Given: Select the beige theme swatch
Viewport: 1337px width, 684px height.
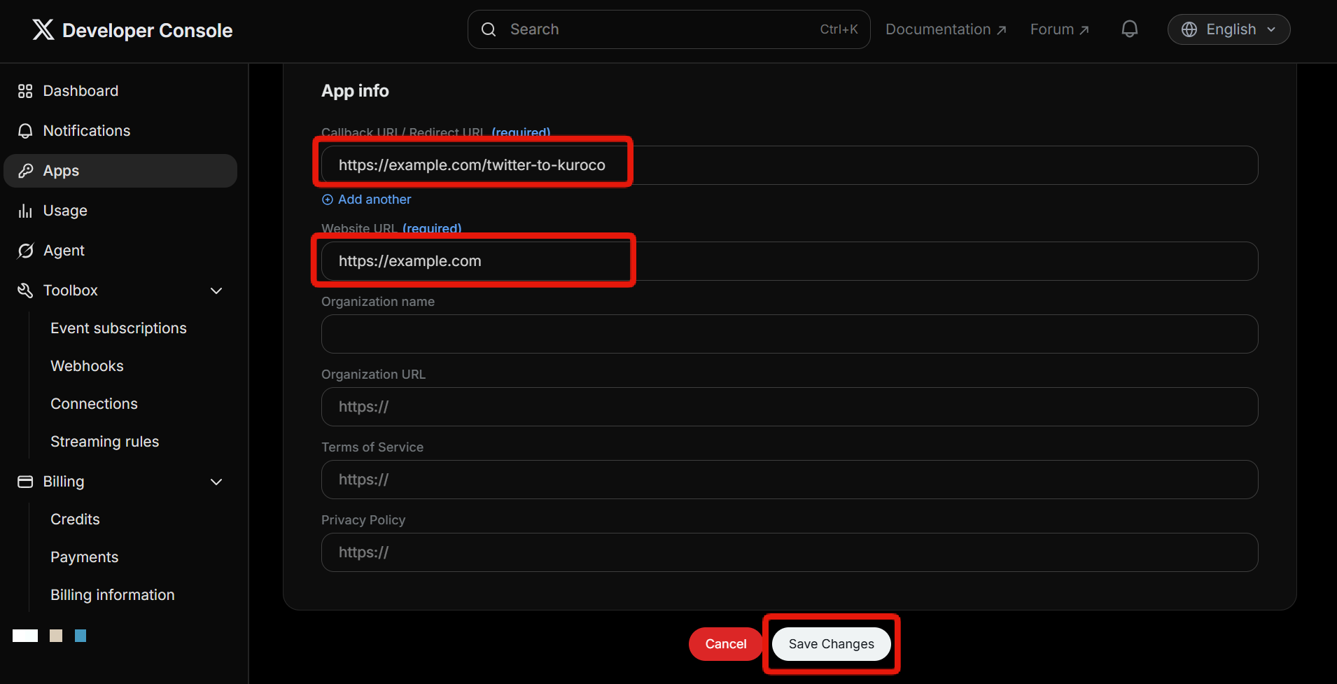Looking at the screenshot, I should tap(56, 636).
